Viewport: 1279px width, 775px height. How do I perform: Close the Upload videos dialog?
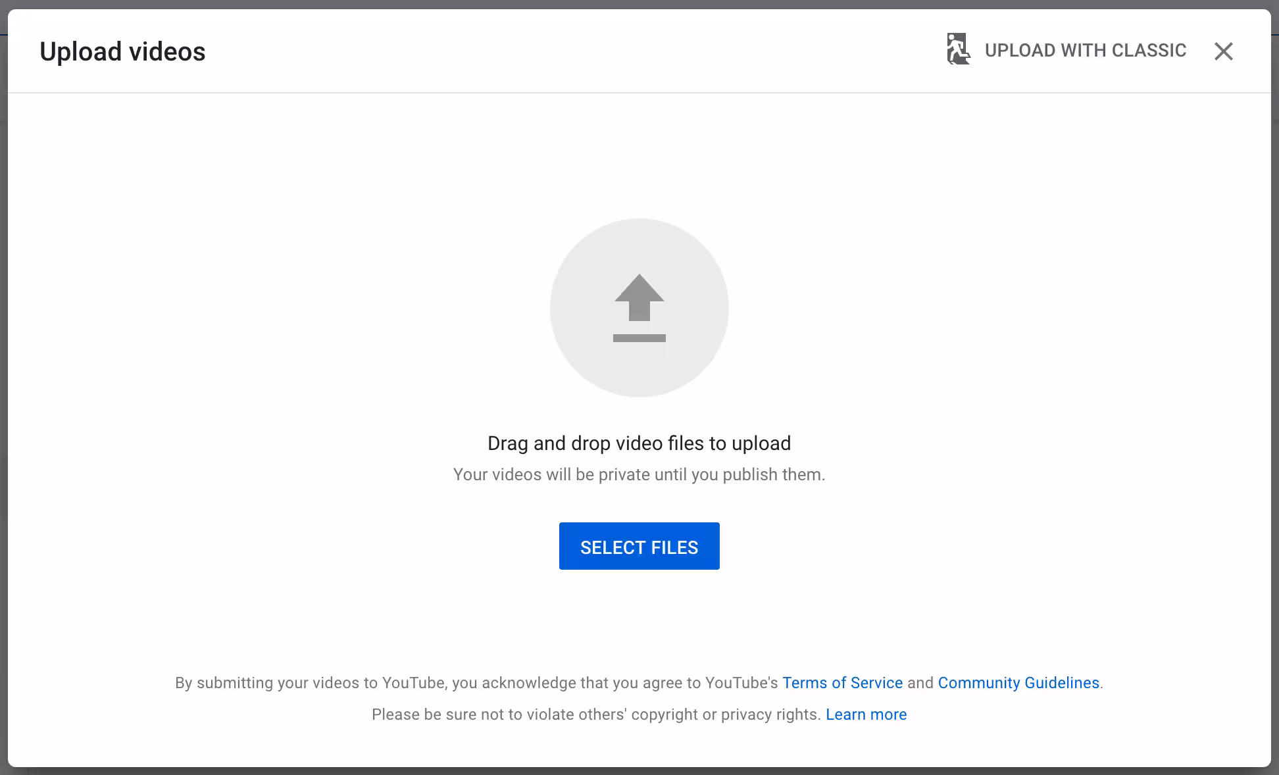click(x=1223, y=51)
